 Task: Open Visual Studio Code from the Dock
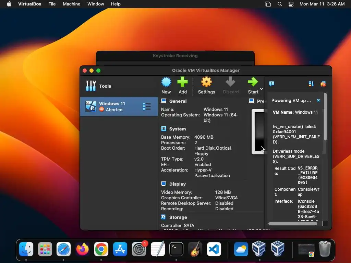point(214,249)
